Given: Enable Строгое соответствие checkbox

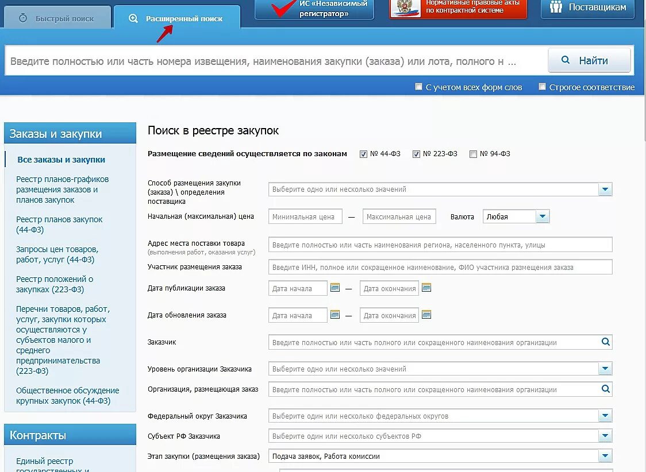Looking at the screenshot, I should point(542,86).
